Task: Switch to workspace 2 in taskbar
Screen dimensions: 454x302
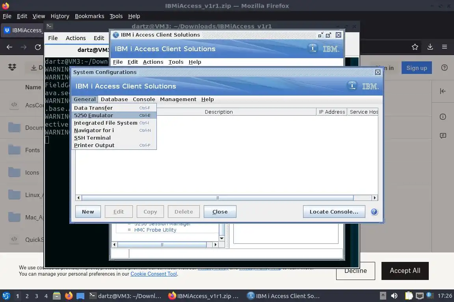Action: 27,296
